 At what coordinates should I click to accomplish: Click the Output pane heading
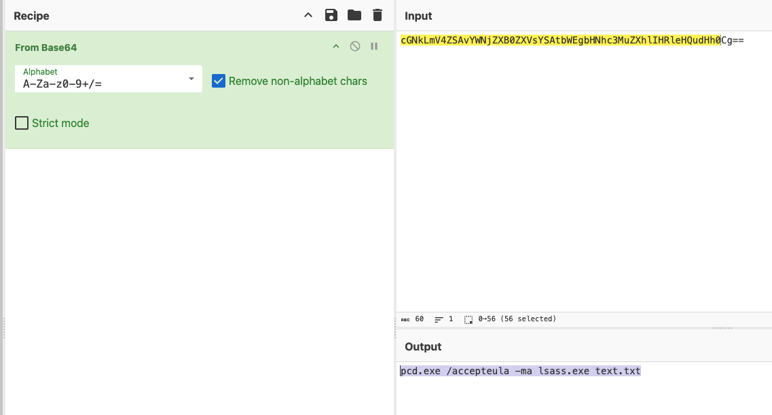click(x=423, y=346)
